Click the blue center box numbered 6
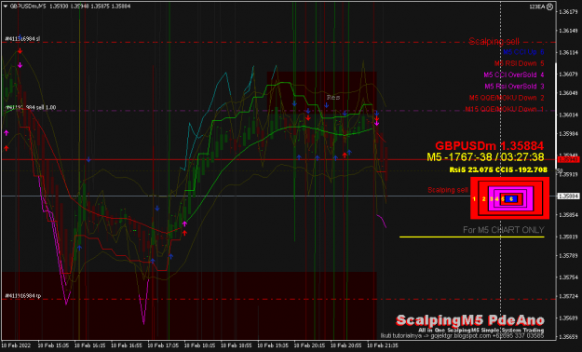Screen dimensions: 582x352 [511, 199]
